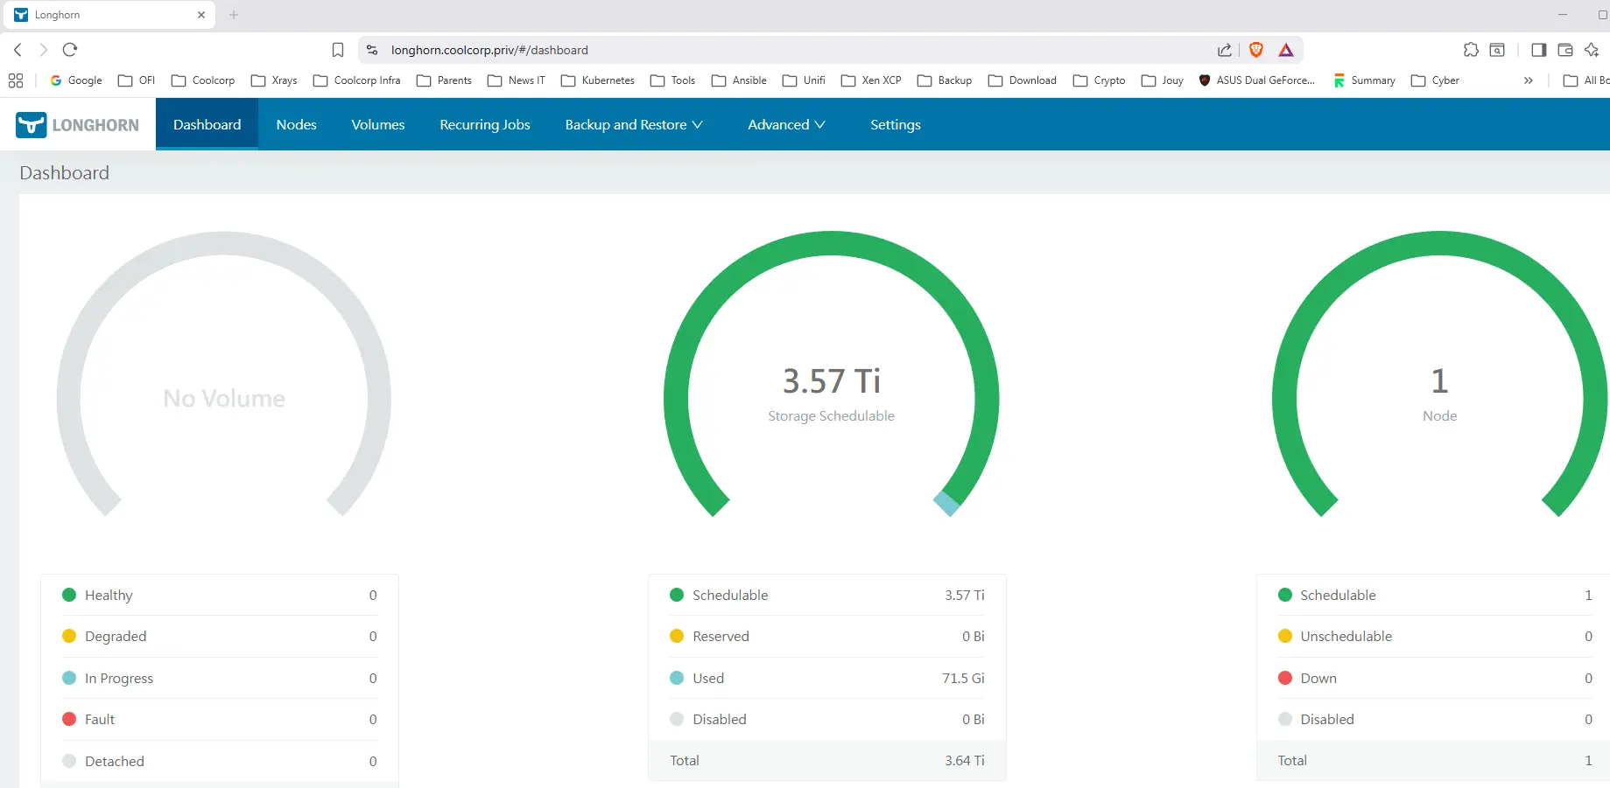Open the browser extensions puzzle icon
This screenshot has height=788, width=1610.
(1471, 50)
